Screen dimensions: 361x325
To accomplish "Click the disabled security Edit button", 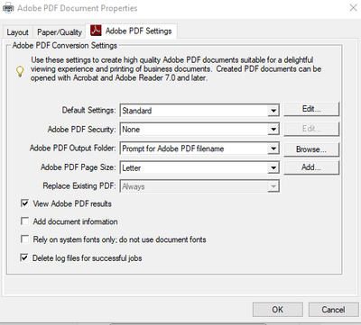I will coord(311,129).
